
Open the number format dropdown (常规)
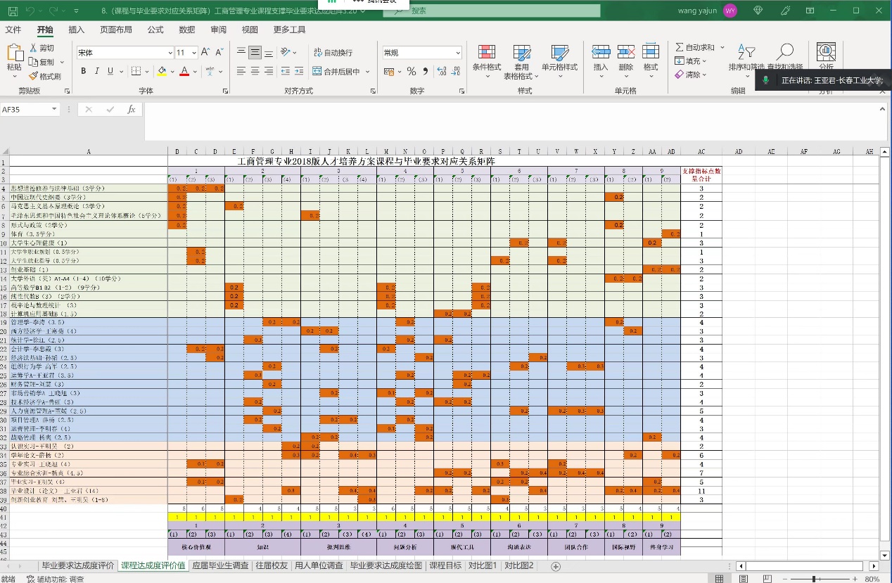[458, 53]
